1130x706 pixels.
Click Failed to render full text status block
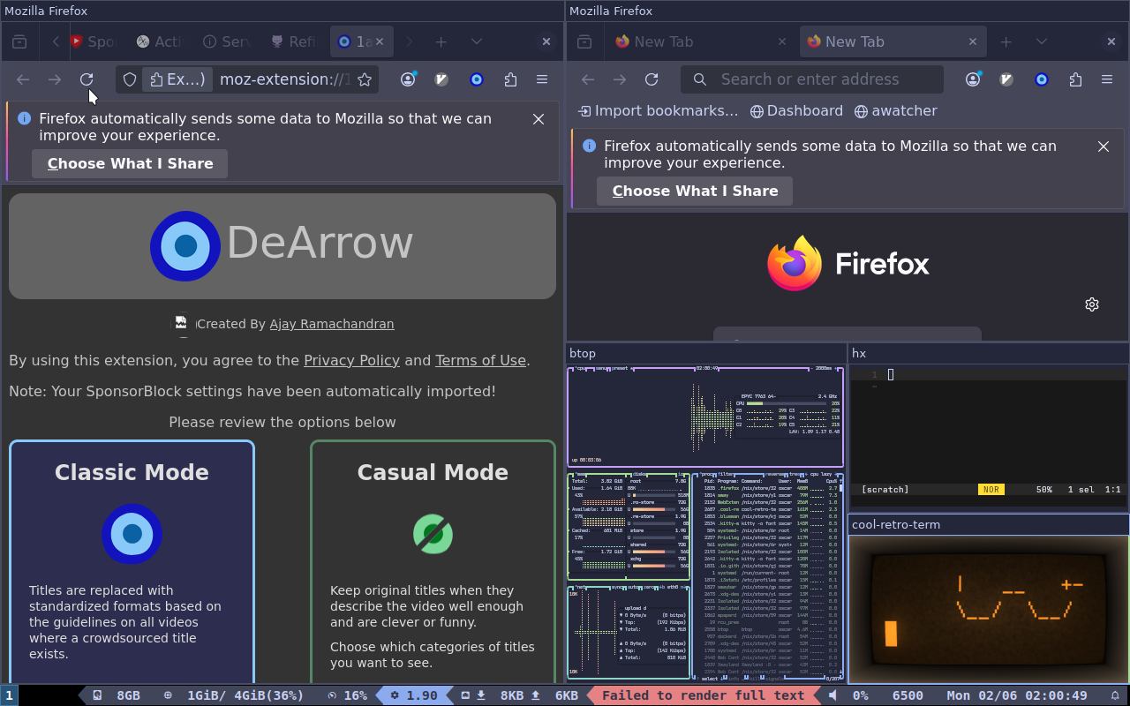click(x=703, y=695)
